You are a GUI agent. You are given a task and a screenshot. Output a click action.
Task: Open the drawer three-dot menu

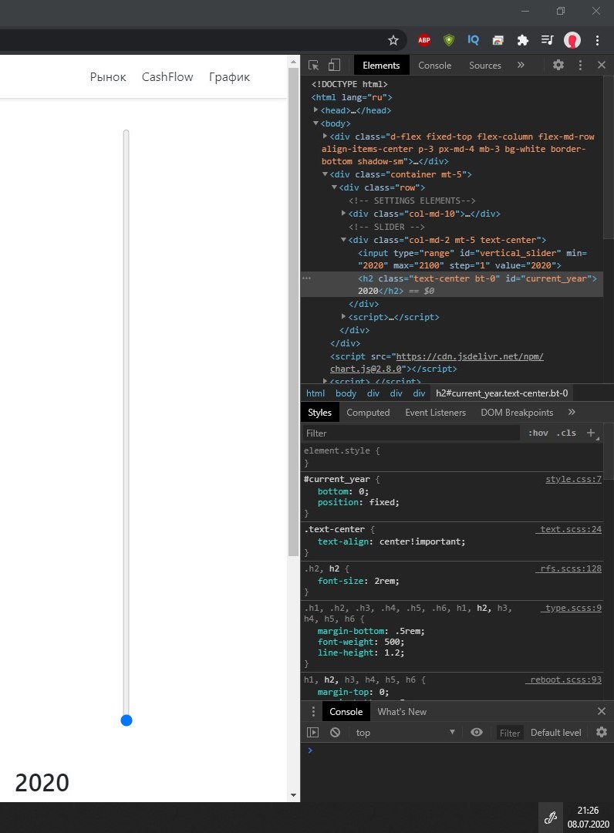pyautogui.click(x=313, y=711)
